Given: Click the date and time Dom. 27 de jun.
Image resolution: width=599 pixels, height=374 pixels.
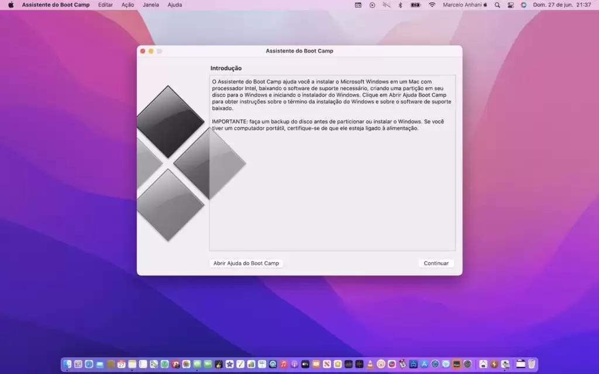Looking at the screenshot, I should (x=562, y=5).
